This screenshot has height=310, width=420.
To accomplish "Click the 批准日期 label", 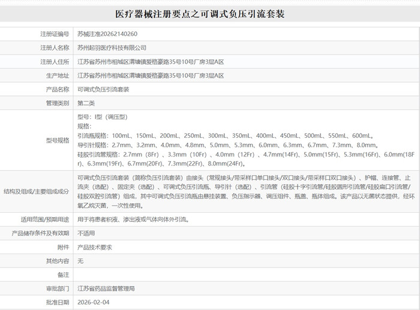I will click(x=58, y=302).
